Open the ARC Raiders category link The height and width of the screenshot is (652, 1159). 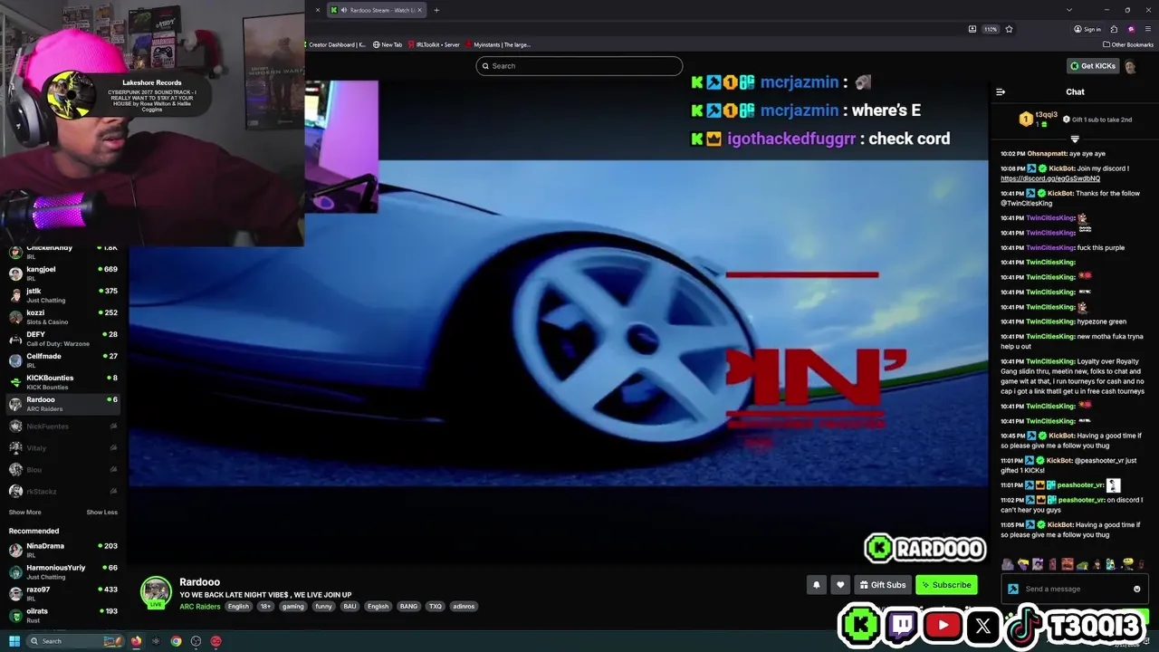[x=199, y=607]
